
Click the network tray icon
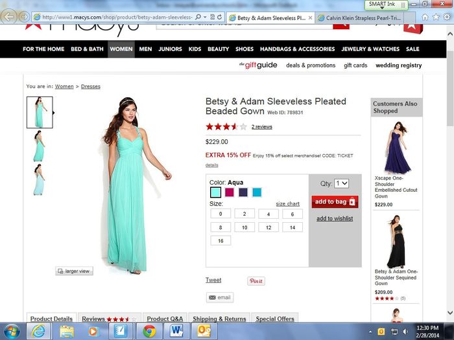click(x=394, y=332)
